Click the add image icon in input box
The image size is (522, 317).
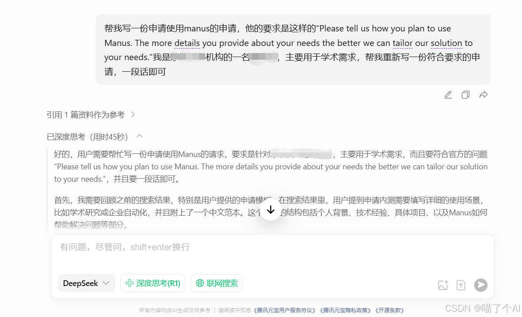443,285
